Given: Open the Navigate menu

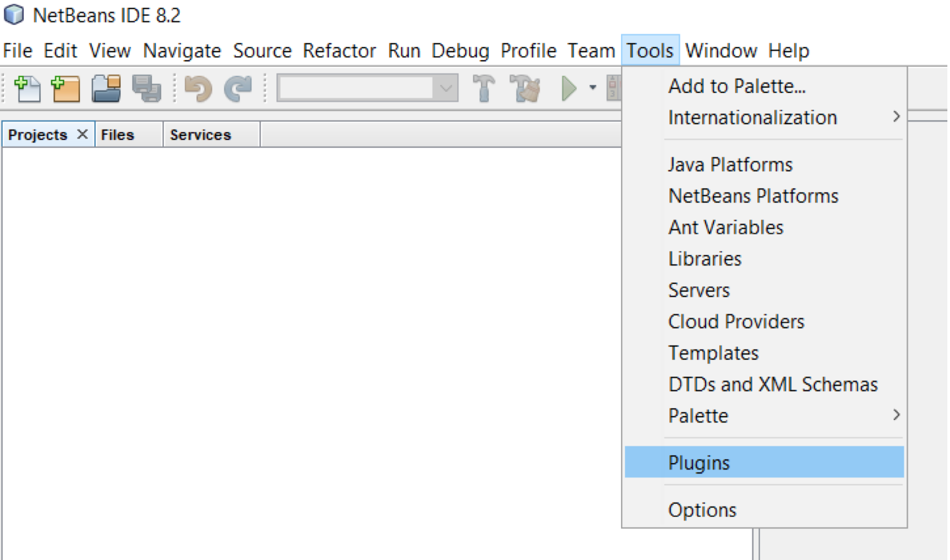Looking at the screenshot, I should 182,51.
